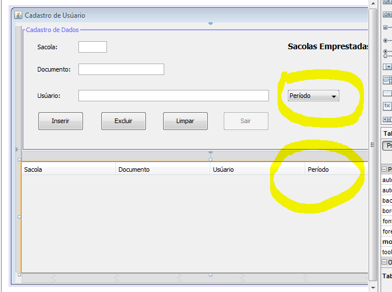Click the vertical scrollbar thumb

(373, 145)
